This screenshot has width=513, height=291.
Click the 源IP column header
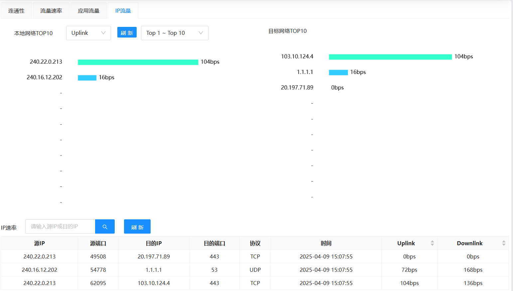click(39, 243)
